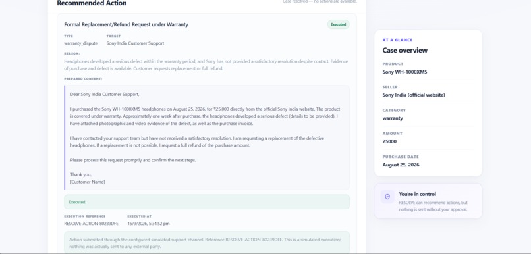531x254 pixels.
Task: Click the RESOLVE can recommend actions note
Action: (x=433, y=206)
